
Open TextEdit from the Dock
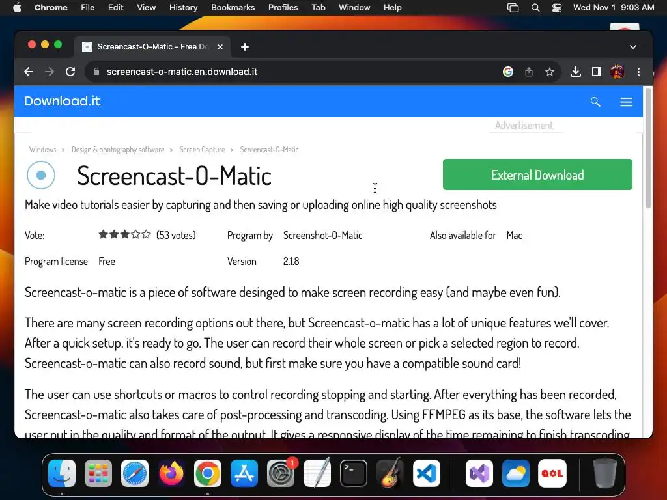point(317,473)
